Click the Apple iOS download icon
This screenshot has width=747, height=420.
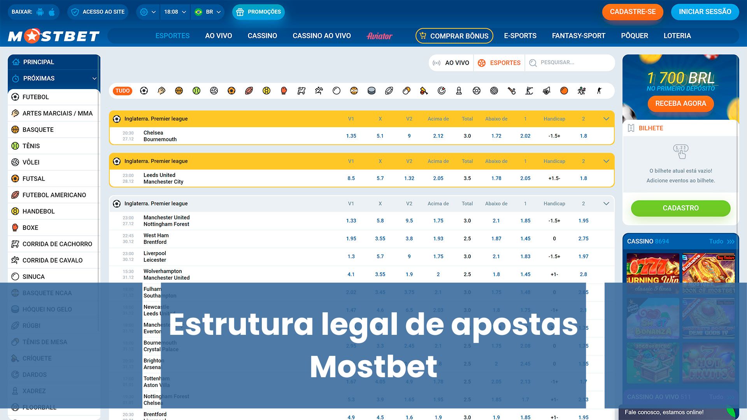(x=52, y=12)
